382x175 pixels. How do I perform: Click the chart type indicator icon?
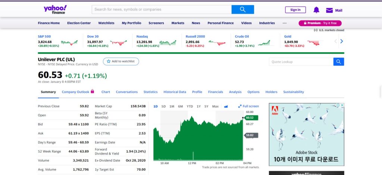pyautogui.click(x=226, y=106)
